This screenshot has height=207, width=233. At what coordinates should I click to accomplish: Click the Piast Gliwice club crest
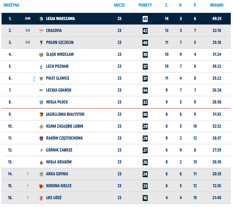41,78
